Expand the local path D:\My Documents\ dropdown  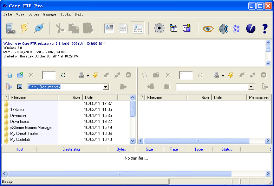106,87
